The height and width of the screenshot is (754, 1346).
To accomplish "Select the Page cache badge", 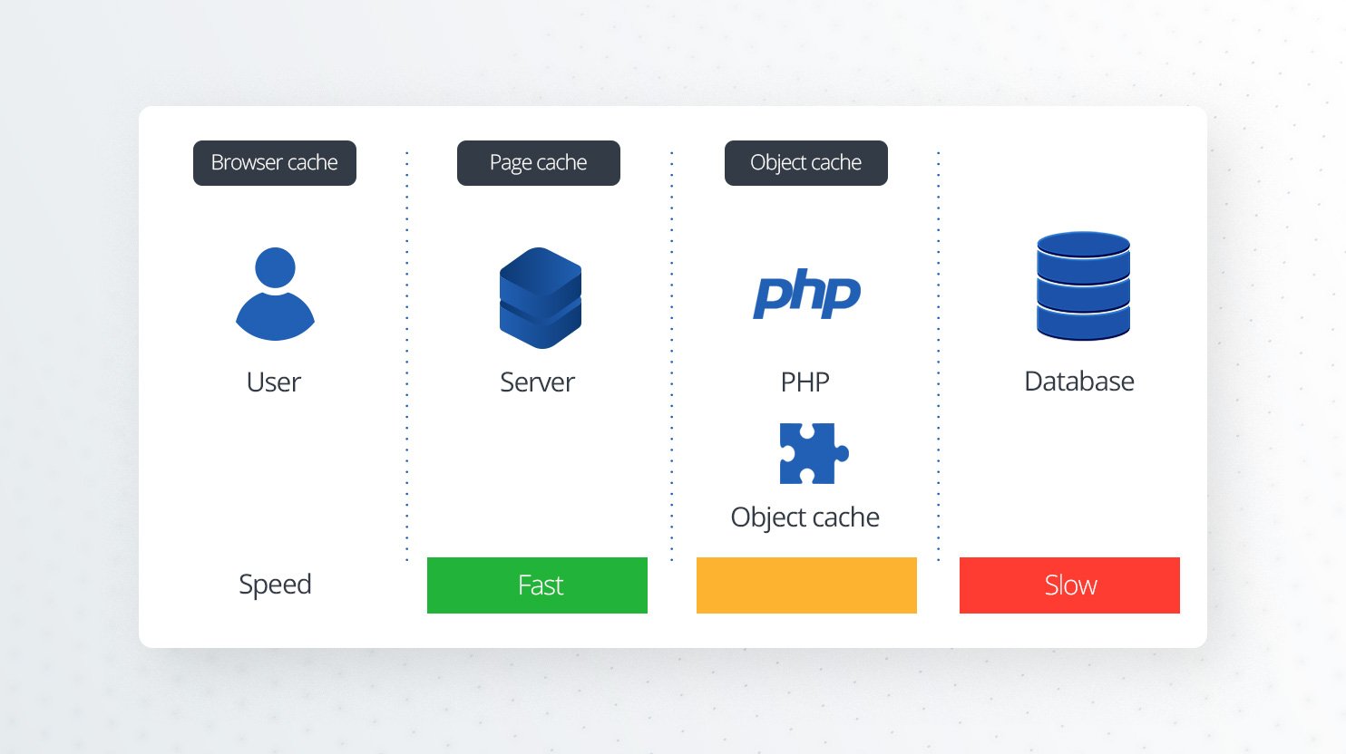I will point(538,163).
